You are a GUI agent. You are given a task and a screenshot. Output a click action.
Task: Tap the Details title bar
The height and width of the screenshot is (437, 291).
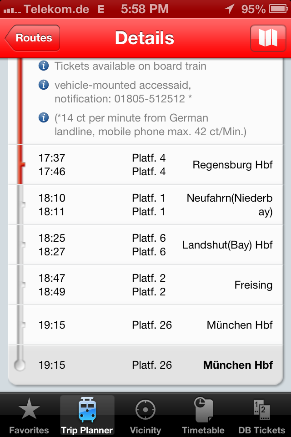pos(145,38)
